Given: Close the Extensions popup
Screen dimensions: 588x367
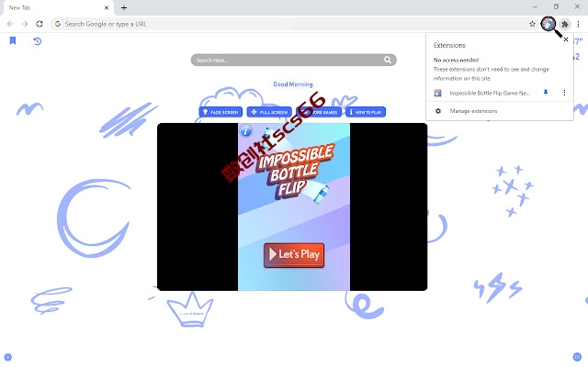Looking at the screenshot, I should coord(566,39).
